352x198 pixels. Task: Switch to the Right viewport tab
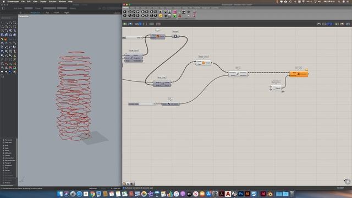click(67, 13)
